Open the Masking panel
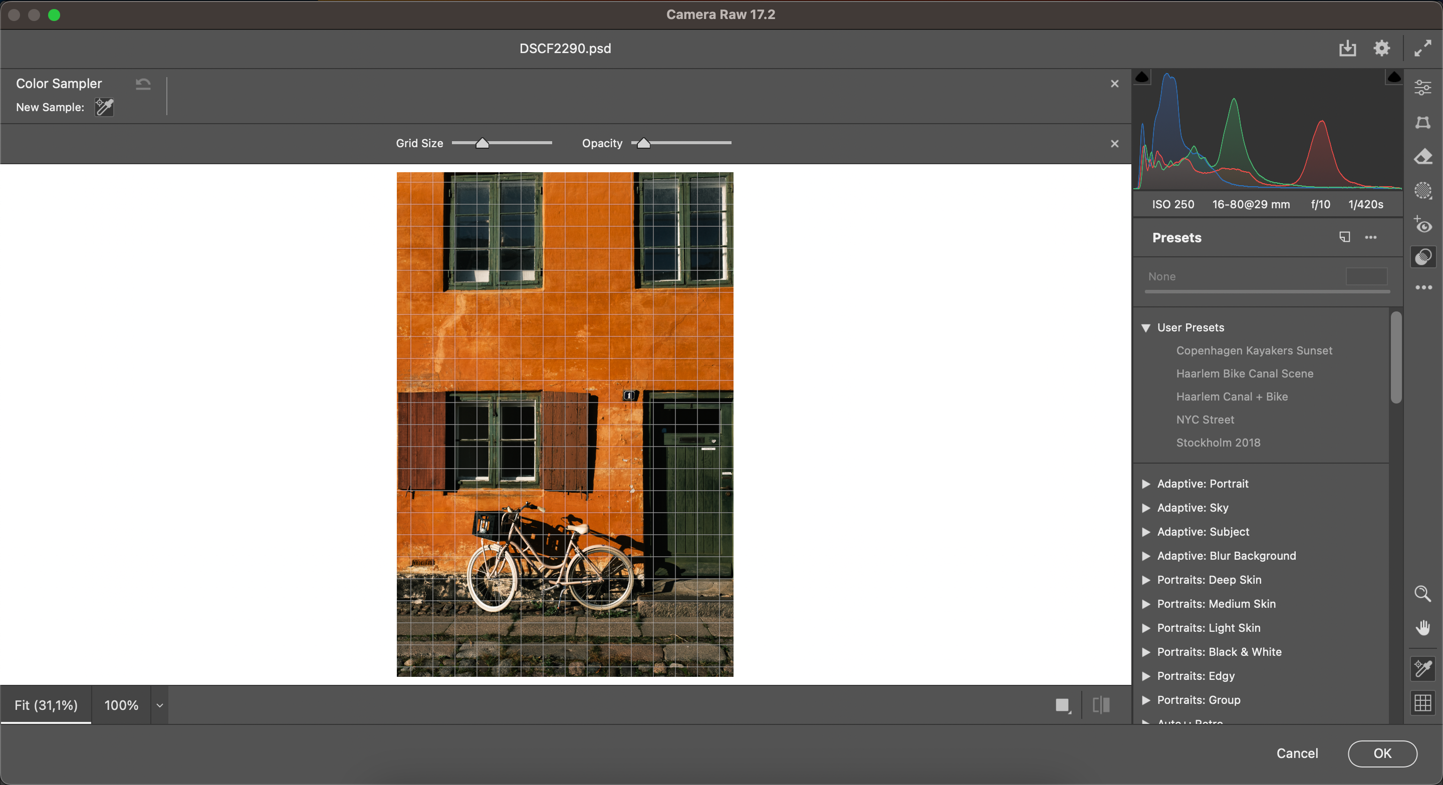The image size is (1443, 785). [x=1423, y=190]
